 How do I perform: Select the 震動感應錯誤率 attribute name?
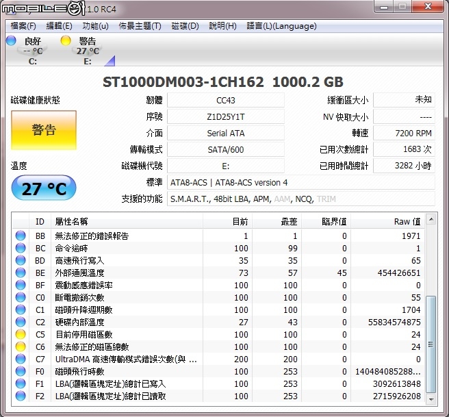(x=84, y=285)
